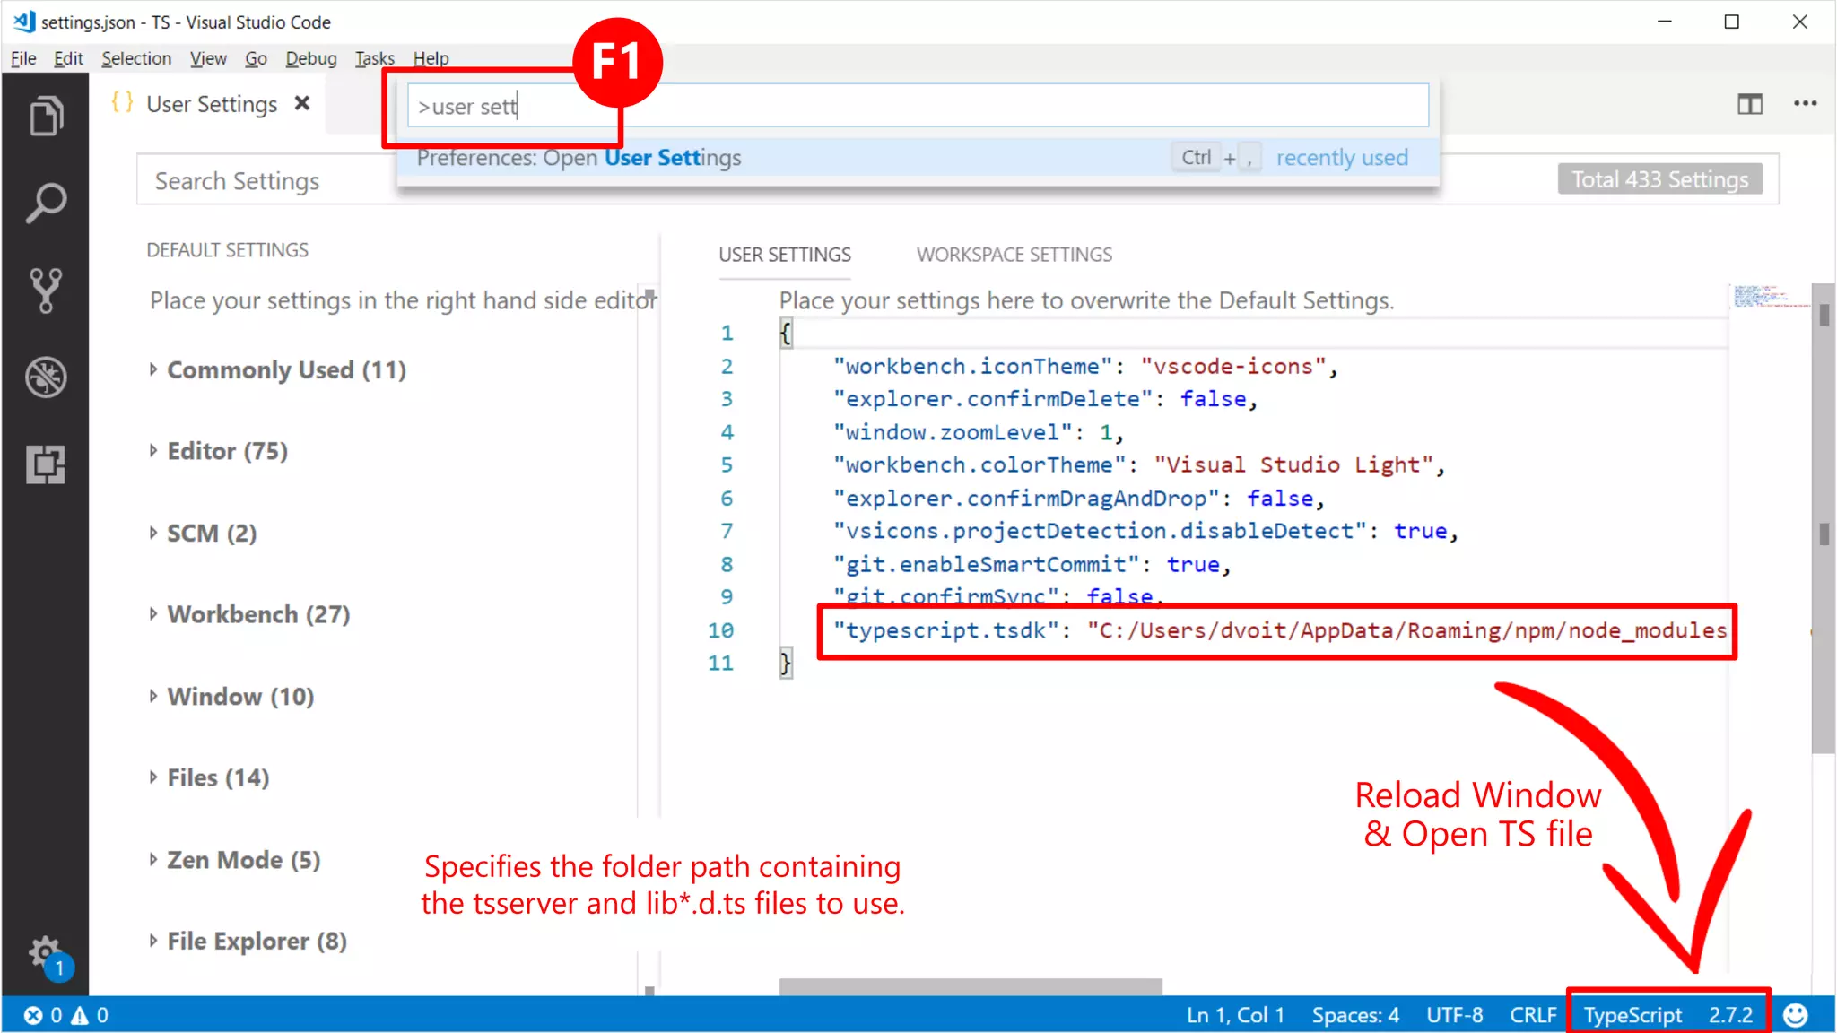Click the split editor icon
1837x1033 pixels.
[x=1749, y=104]
